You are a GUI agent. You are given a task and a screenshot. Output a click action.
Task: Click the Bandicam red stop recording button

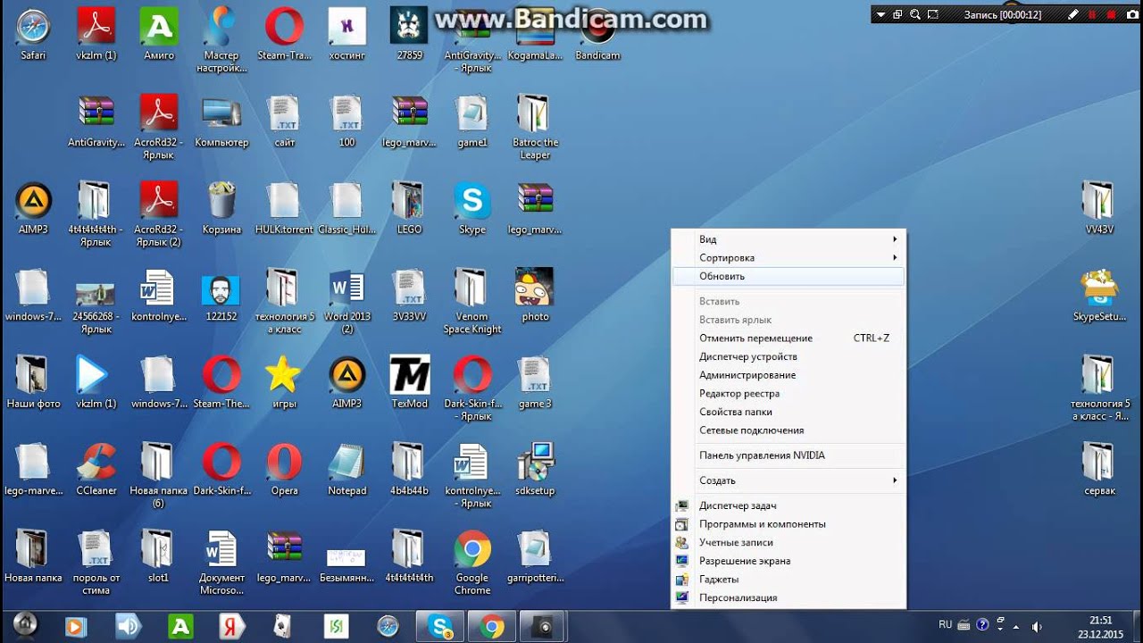click(1112, 14)
